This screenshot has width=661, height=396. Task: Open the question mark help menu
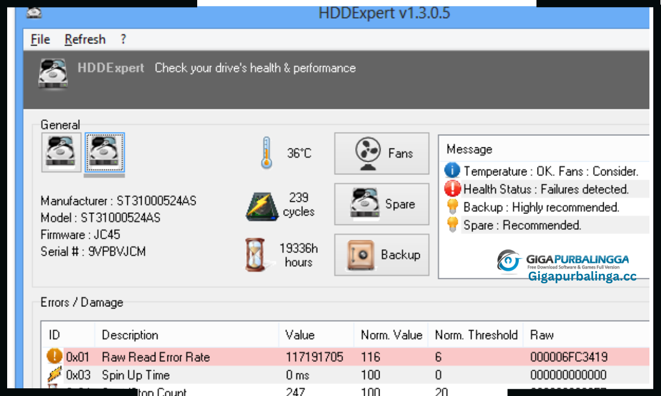tap(123, 40)
